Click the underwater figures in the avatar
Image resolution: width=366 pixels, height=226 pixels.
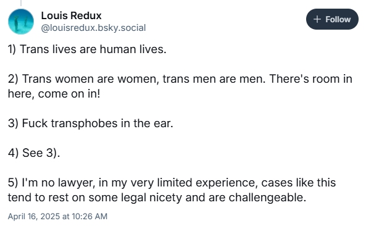[x=20, y=23]
